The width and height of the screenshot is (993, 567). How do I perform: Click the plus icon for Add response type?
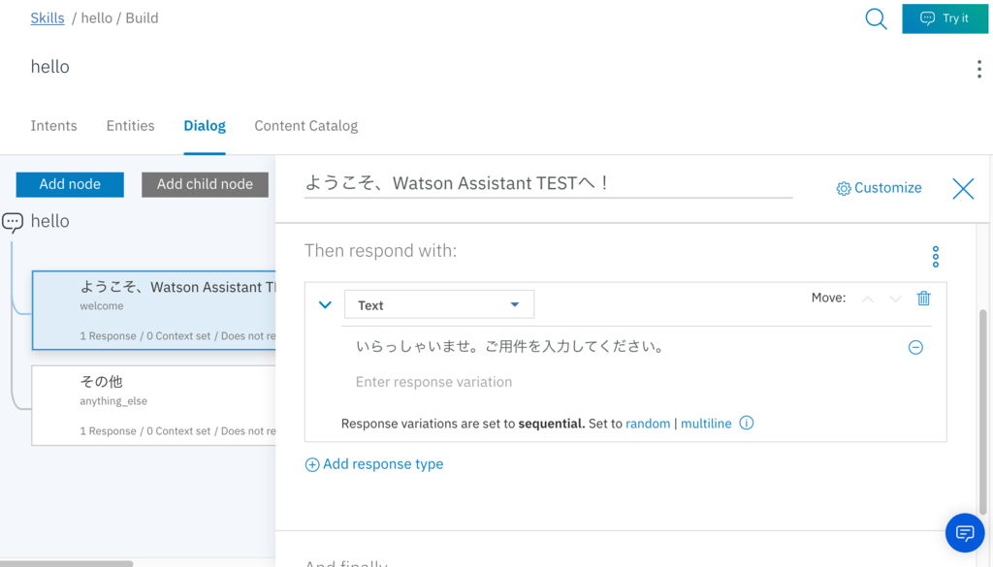(312, 465)
